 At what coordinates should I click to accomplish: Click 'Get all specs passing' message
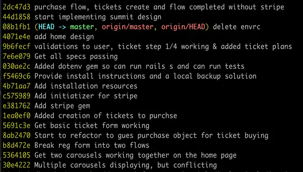click(x=76, y=56)
